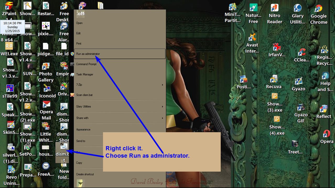Image resolution: width=335 pixels, height=188 pixels.
Task: Expand the Glary Utilities context submenu
Action: click(163, 106)
